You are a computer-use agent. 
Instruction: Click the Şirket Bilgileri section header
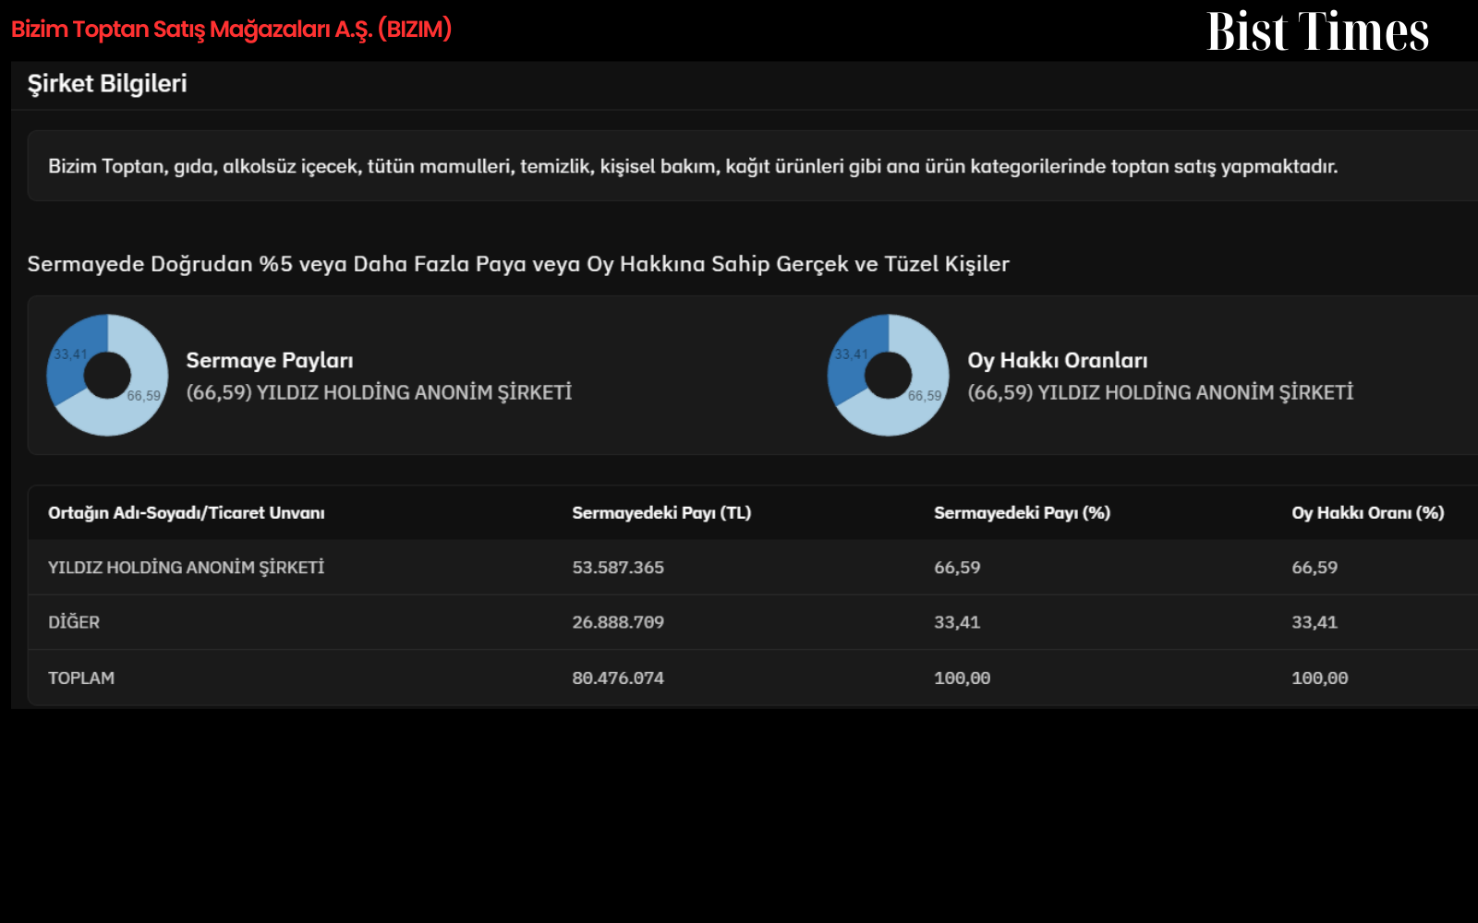coord(107,83)
